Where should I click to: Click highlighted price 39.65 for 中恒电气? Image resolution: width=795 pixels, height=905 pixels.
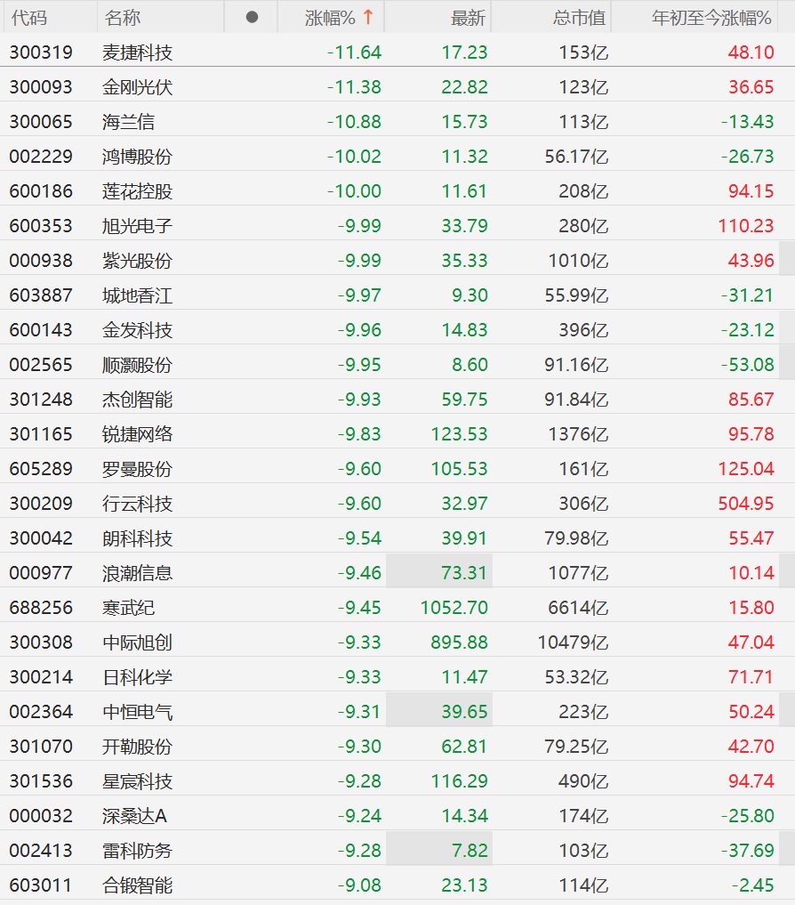coord(464,711)
